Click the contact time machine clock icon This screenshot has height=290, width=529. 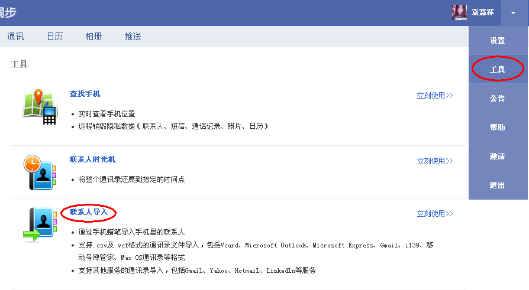[40, 172]
